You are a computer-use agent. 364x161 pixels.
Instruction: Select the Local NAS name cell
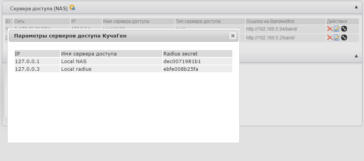pos(74,61)
